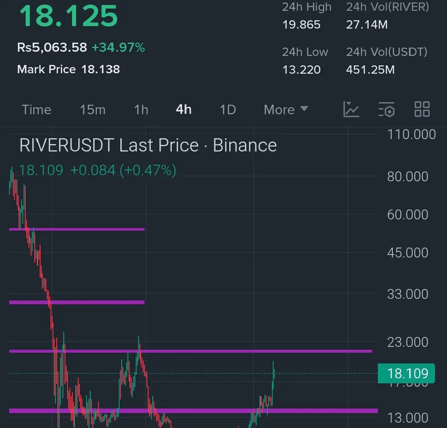Click the 18.109 +0.084 (+0.47%) chart readout
This screenshot has height=428, width=447.
(98, 170)
